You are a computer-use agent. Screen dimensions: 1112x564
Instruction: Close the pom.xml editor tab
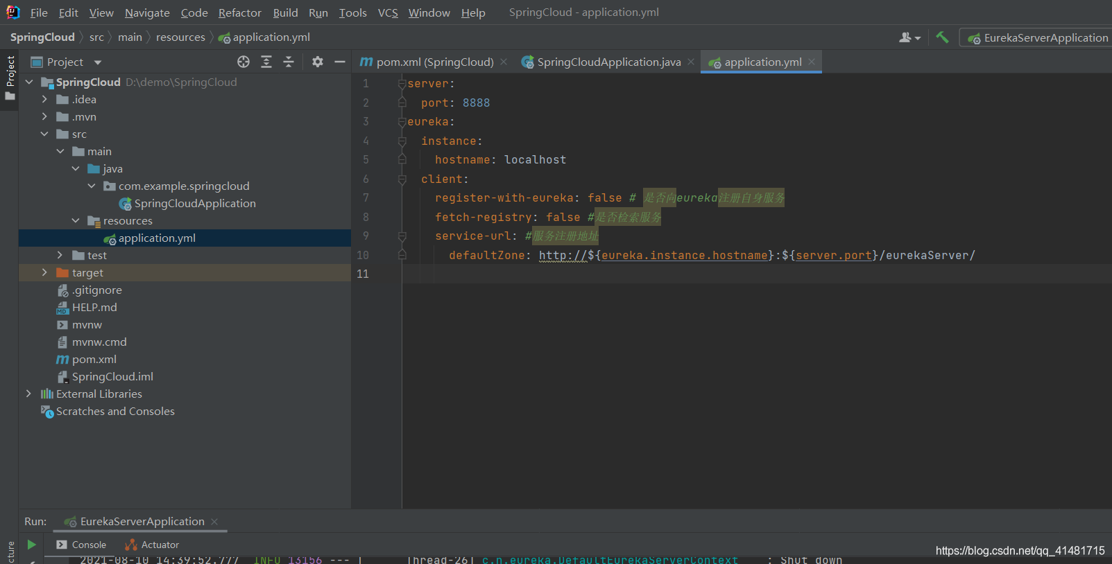(504, 62)
